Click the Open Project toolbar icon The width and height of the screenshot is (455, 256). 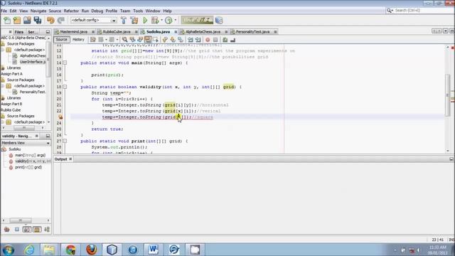pos(27,20)
